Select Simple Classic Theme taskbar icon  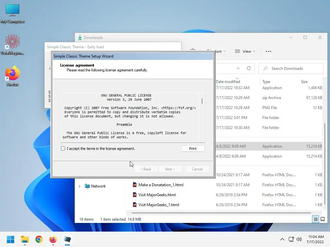pyautogui.click(x=67, y=239)
